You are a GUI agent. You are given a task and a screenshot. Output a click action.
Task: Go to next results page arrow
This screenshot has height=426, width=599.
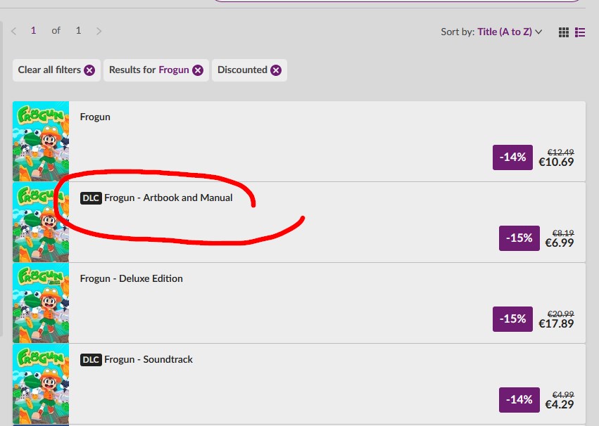point(99,31)
